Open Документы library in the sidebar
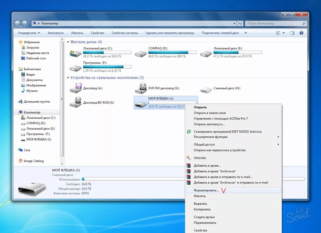The width and height of the screenshot is (321, 233). point(35,80)
